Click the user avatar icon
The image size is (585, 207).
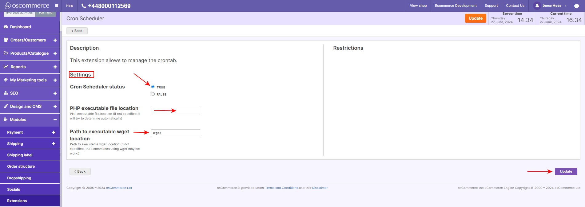(x=537, y=6)
